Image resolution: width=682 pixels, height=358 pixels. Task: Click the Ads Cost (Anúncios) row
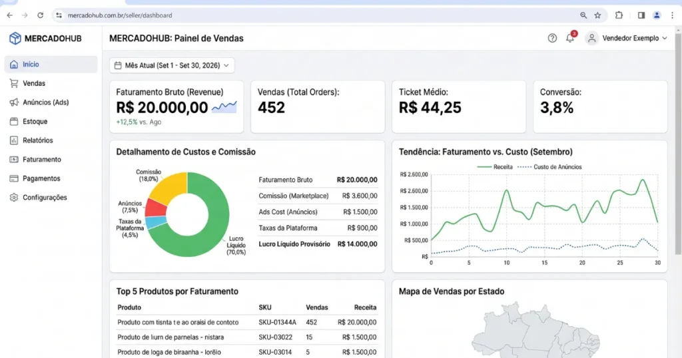(318, 212)
